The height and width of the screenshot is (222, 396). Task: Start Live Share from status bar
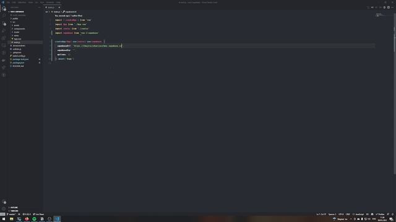pyautogui.click(x=38, y=215)
